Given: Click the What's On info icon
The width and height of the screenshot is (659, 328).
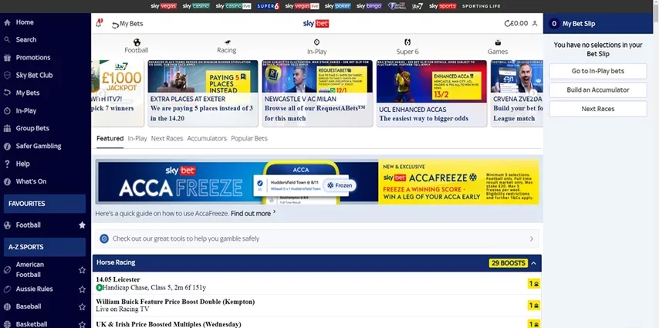Looking at the screenshot, I should tap(7, 181).
